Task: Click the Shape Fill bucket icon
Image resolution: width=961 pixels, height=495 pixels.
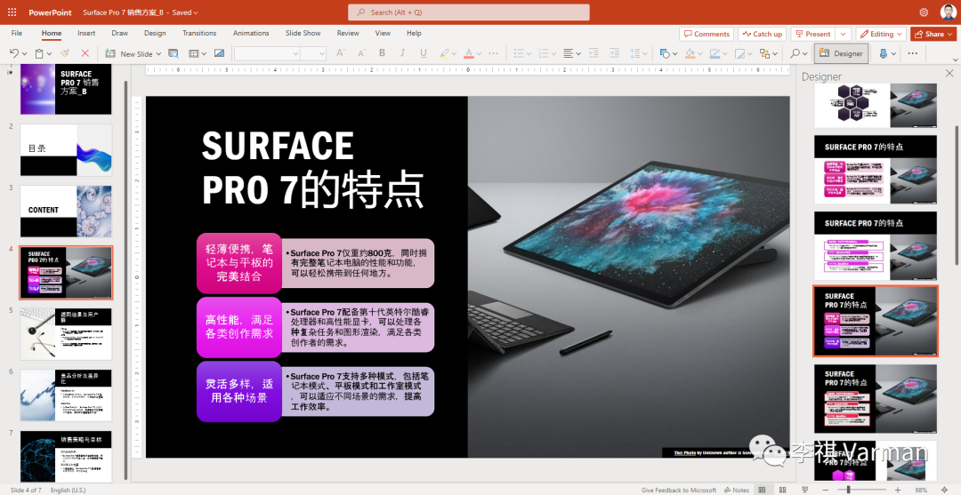Action: point(690,54)
